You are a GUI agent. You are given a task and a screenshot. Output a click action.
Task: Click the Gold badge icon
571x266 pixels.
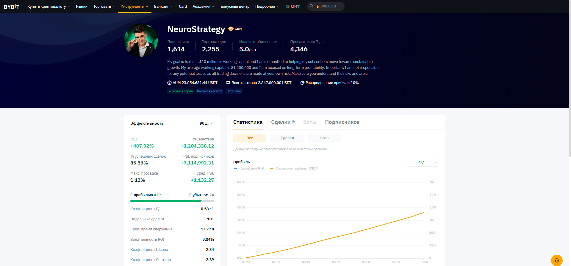coord(231,29)
